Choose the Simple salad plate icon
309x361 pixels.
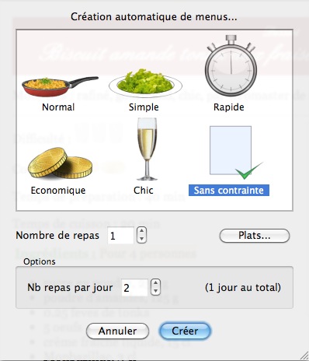[x=145, y=83]
